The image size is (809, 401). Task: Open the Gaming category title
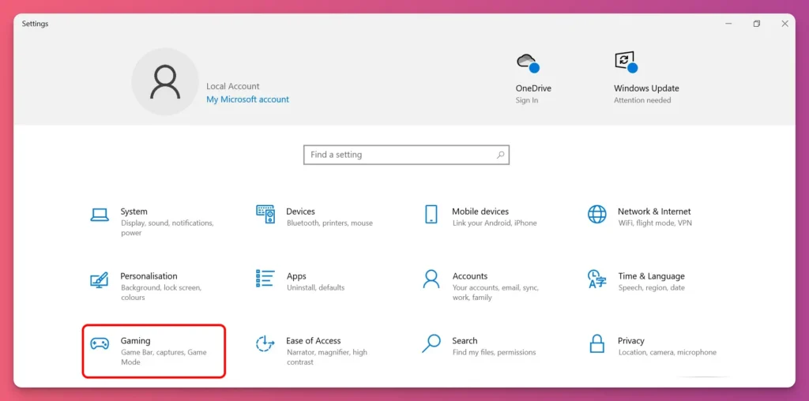point(136,341)
